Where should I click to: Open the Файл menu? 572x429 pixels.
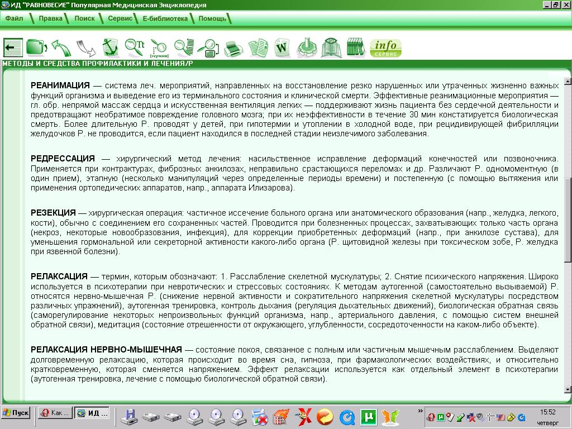pyautogui.click(x=15, y=18)
